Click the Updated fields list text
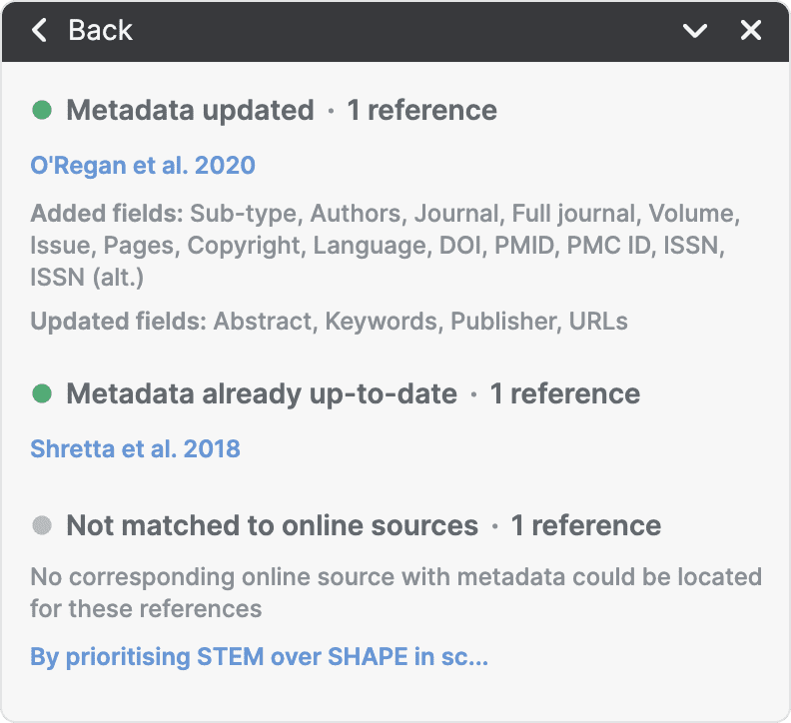Viewport: 791px width, 723px height. tap(329, 322)
